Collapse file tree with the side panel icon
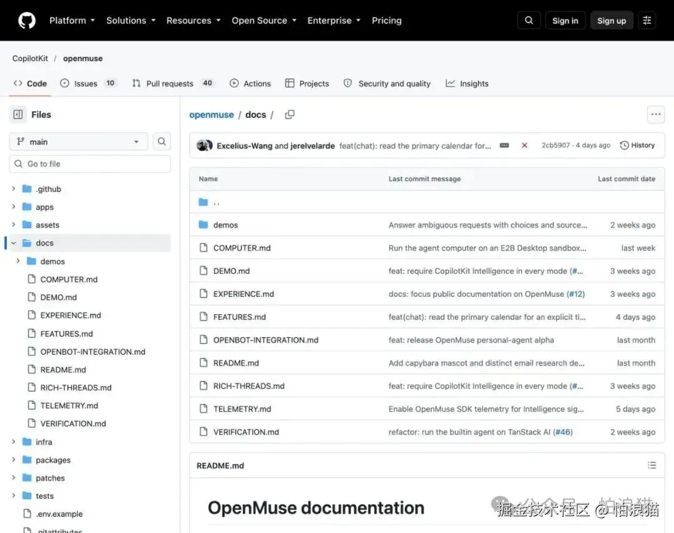674x533 pixels. (18, 115)
